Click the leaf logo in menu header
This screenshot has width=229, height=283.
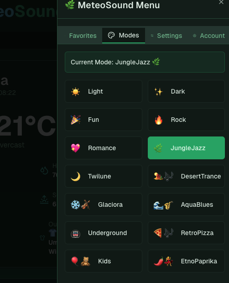click(x=70, y=5)
